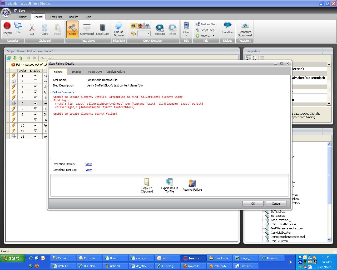The image size is (337, 270).
Task: Switch to the Images tab
Action: pyautogui.click(x=77, y=72)
